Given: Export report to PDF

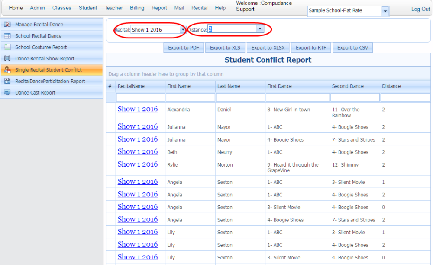Looking at the screenshot, I should (x=183, y=47).
